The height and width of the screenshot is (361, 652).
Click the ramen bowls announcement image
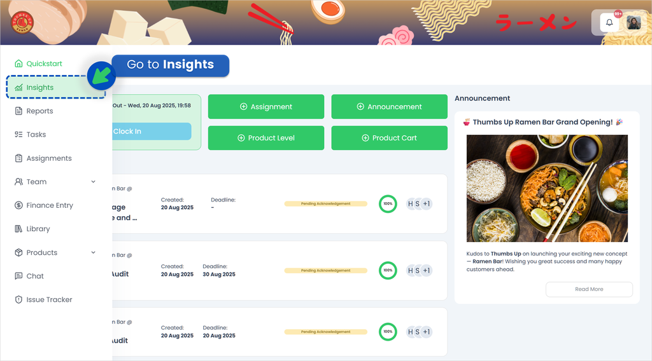tap(547, 188)
